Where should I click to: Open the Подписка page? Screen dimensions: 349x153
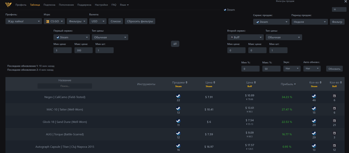pyautogui.click(x=49, y=5)
